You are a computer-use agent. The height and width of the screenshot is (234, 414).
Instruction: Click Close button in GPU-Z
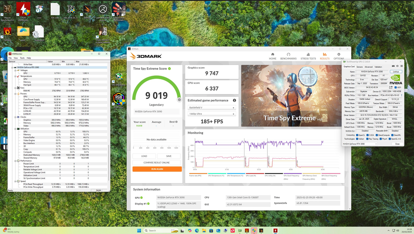pos(397,144)
